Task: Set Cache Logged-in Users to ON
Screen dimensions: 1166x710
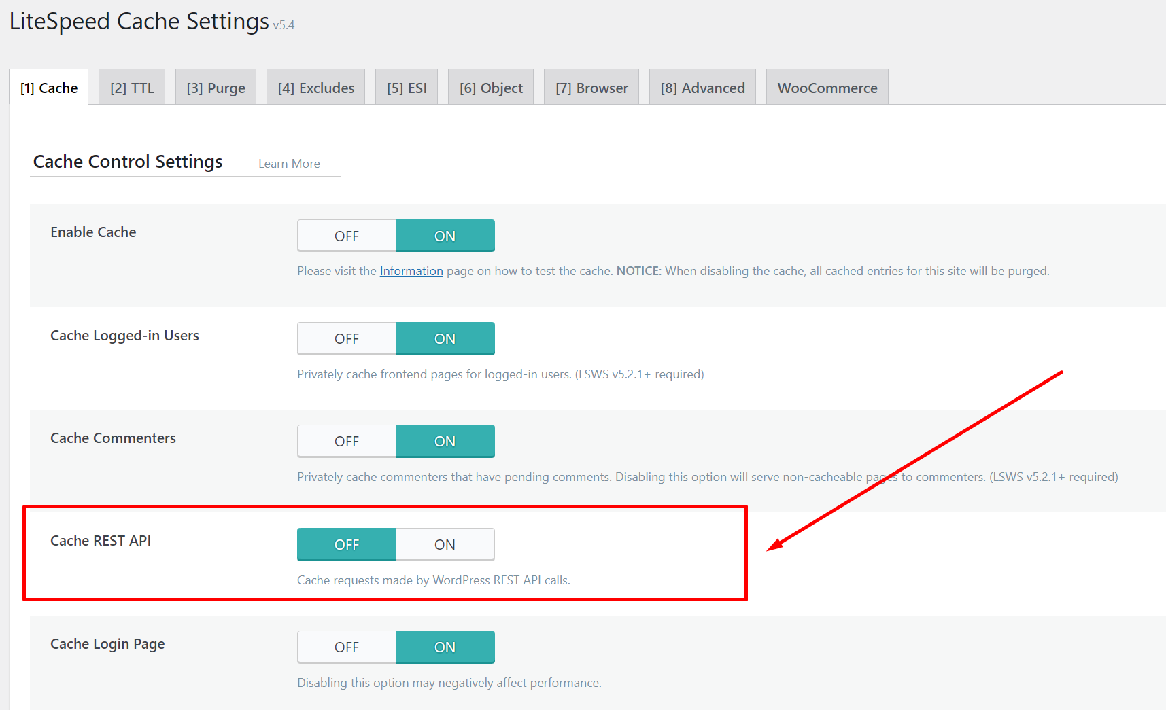Action: point(445,338)
